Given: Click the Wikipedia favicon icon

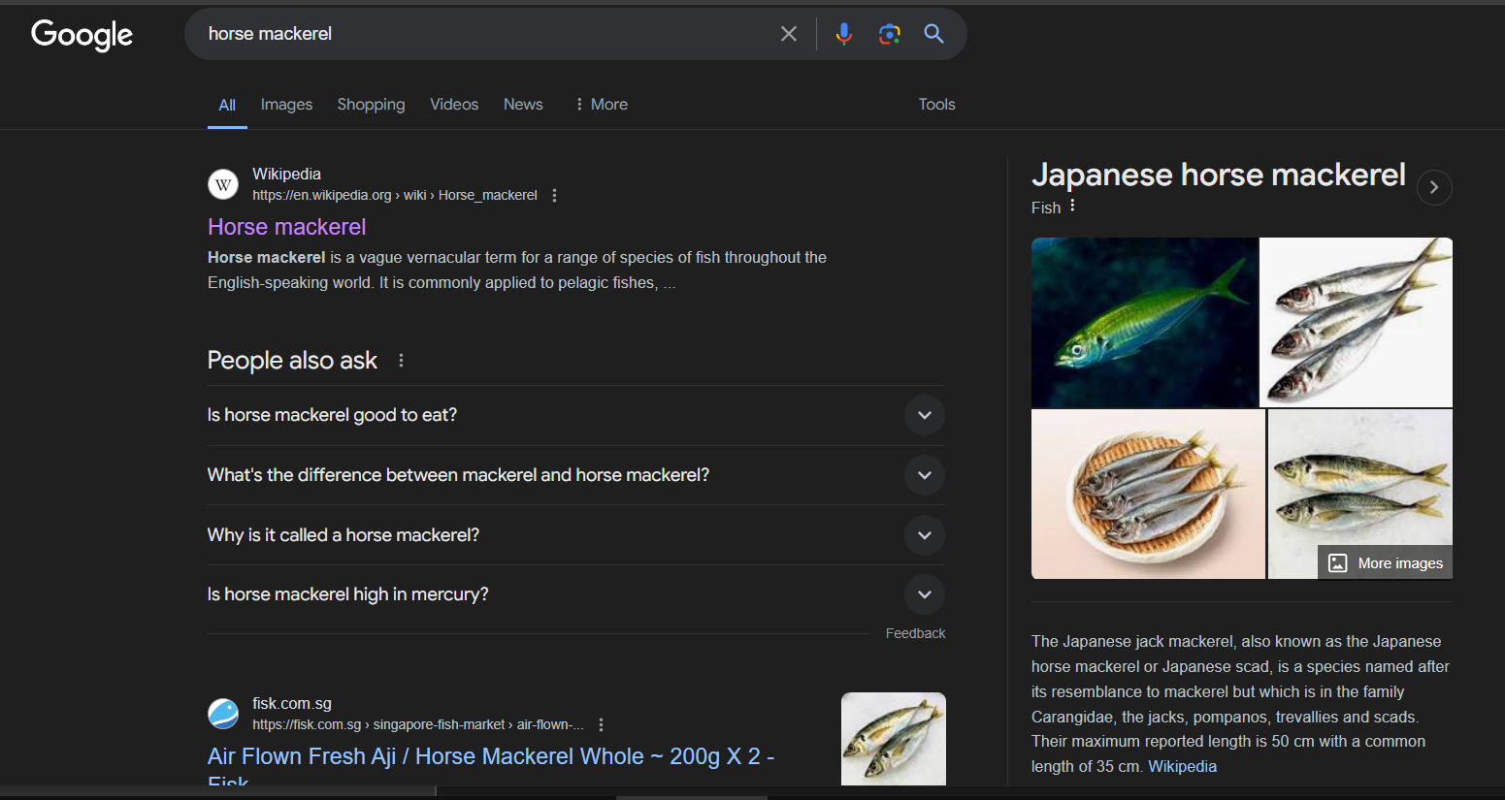Looking at the screenshot, I should [223, 184].
